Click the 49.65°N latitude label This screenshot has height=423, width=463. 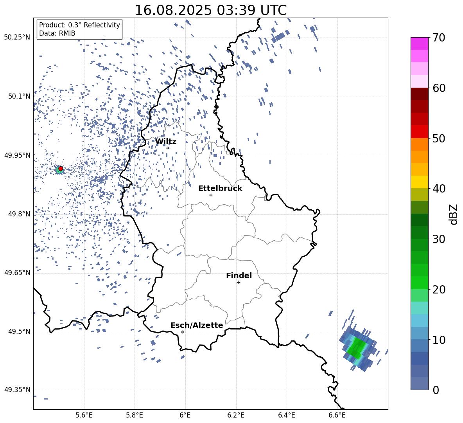pos(17,272)
